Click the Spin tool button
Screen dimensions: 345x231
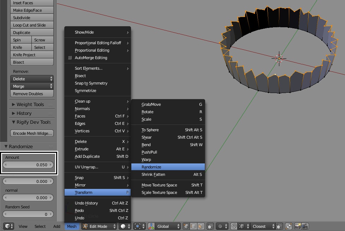(x=21, y=40)
